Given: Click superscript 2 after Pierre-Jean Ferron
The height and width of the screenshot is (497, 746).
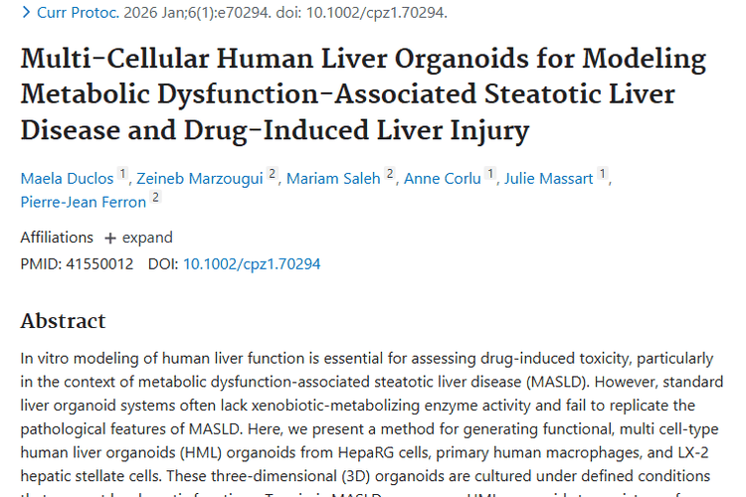Looking at the screenshot, I should point(155,197).
